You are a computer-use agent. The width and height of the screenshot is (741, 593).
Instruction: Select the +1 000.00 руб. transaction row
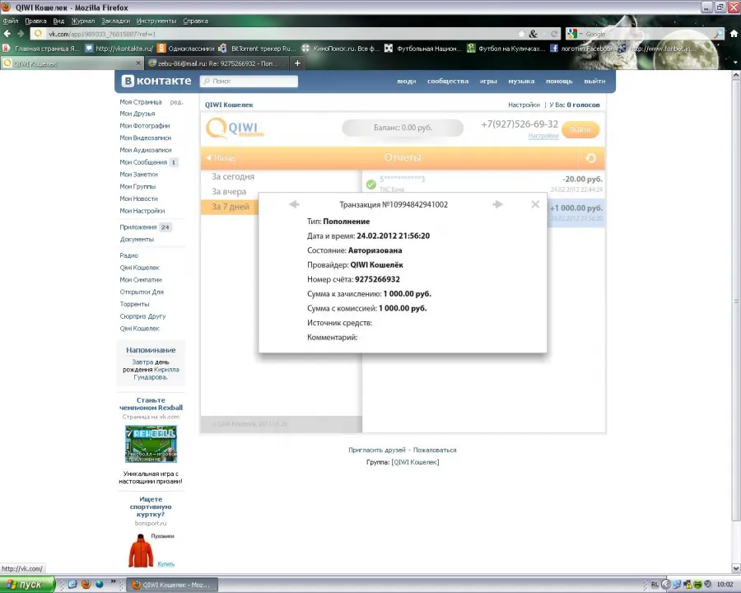pyautogui.click(x=576, y=212)
